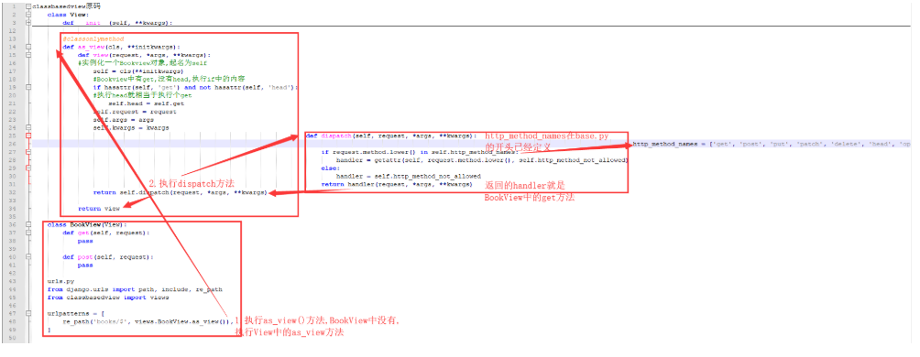Click the "if hasattr(self, 'get')" line
This screenshot has height=357, width=920.
pyautogui.click(x=195, y=87)
